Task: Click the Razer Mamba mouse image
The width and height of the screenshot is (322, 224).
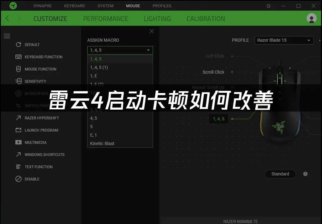Action: pos(280,101)
